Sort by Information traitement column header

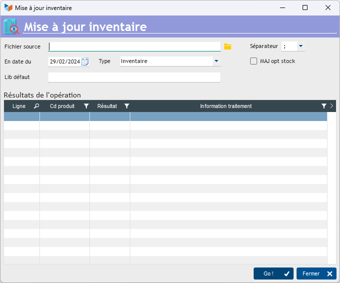pyautogui.click(x=226, y=106)
